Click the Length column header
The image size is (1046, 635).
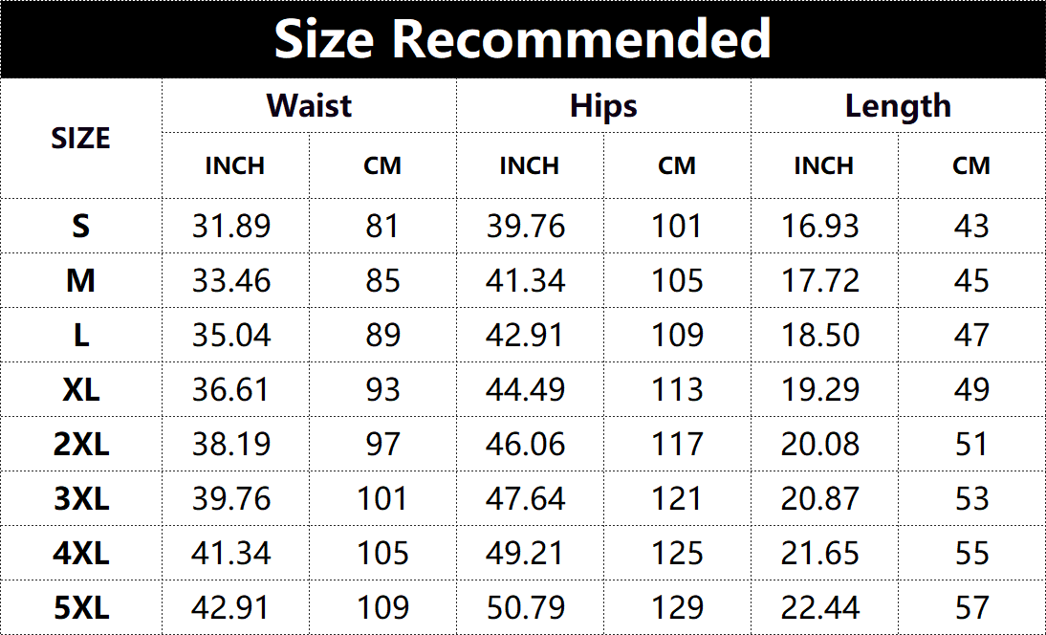[x=899, y=105]
